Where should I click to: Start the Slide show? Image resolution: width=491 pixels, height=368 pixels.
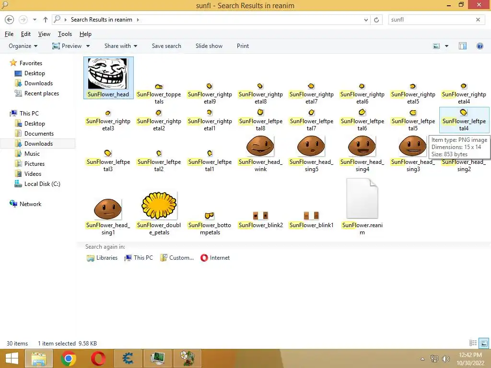point(209,46)
